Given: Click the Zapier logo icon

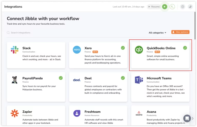Looking at the screenshot, I should [x=15, y=113].
